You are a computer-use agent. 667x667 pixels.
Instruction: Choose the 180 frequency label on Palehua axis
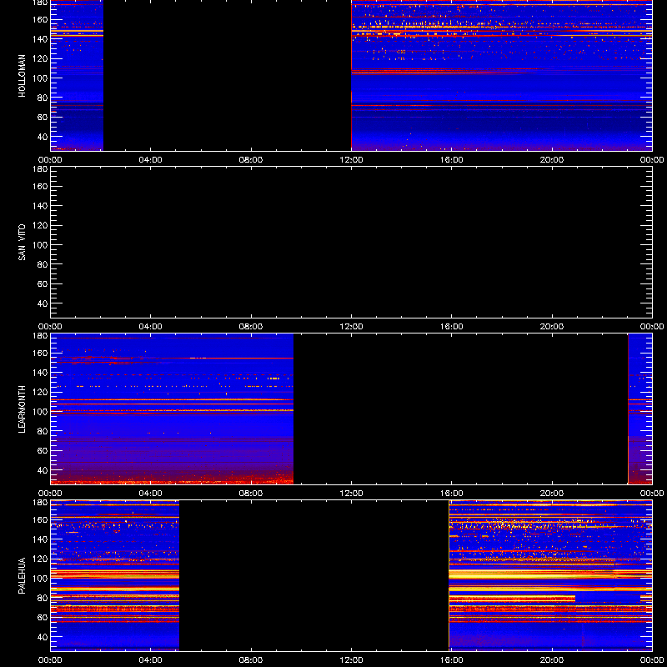pos(40,503)
